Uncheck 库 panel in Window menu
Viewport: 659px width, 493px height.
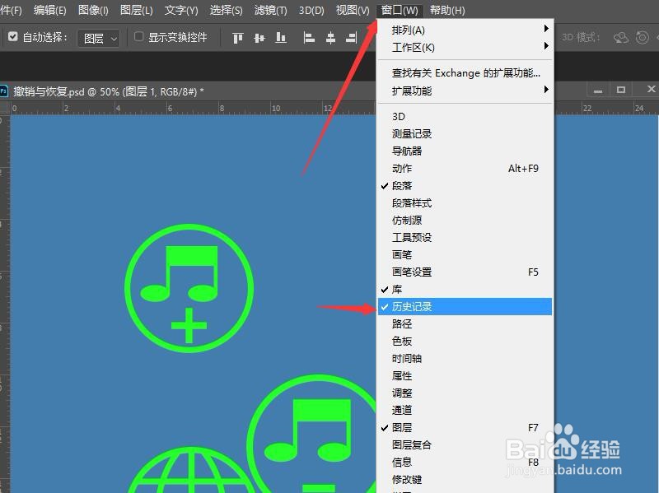(465, 290)
